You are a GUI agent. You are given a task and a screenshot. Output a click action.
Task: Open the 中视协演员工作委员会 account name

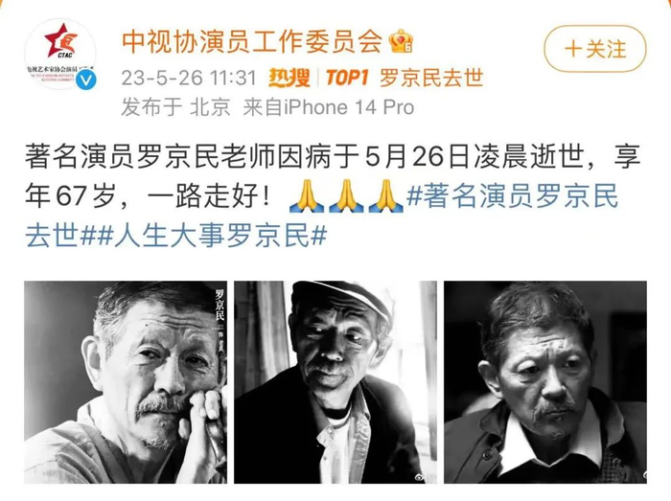251,41
